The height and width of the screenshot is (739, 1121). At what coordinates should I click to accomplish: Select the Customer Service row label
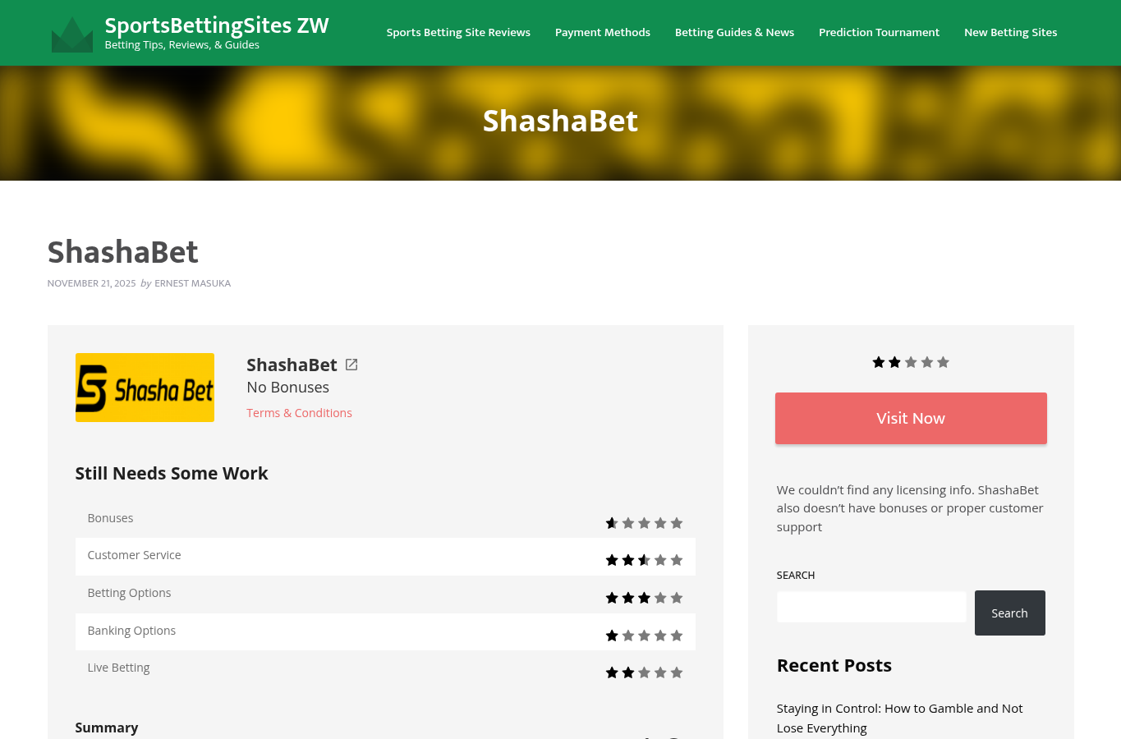pos(134,555)
